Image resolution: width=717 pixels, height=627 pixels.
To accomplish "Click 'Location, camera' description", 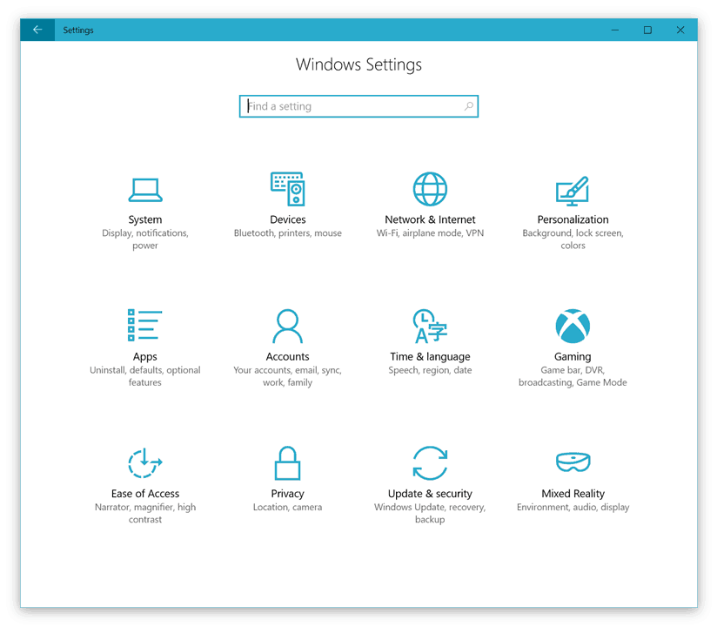I will pyautogui.click(x=288, y=507).
